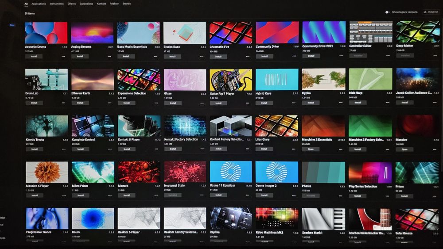This screenshot has height=249, width=443.
Task: Switch to the Expansions tab
Action: point(86,4)
